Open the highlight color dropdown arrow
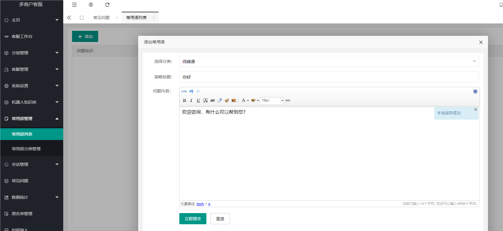 258,100
